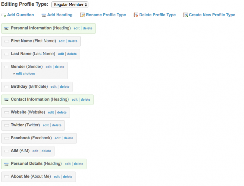Edit the Last Name question
The height and width of the screenshot is (186, 244).
61,54
